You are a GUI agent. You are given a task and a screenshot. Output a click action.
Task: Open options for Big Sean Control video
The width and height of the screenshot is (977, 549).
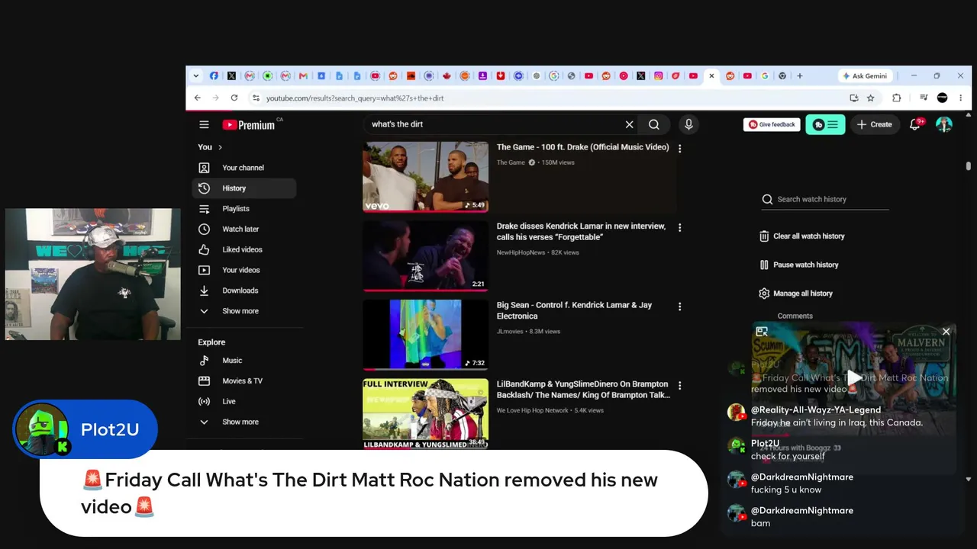679,307
